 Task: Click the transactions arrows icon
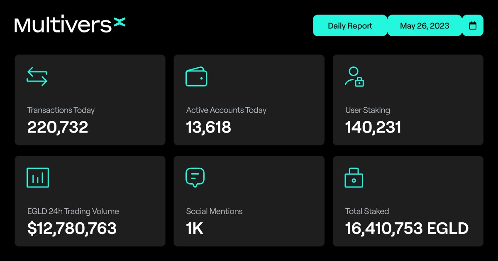(x=37, y=77)
